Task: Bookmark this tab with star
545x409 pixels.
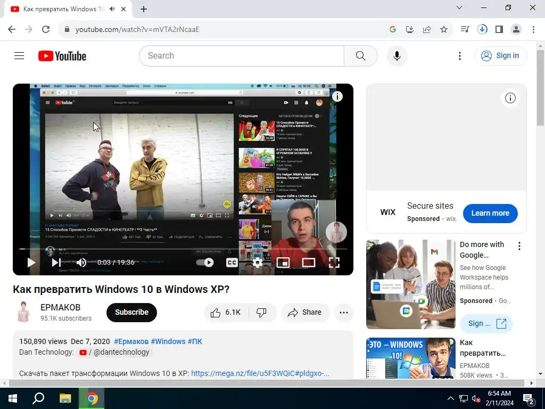Action: (444, 29)
